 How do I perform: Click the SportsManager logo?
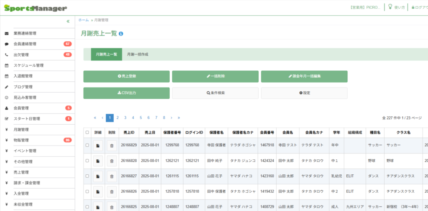click(x=36, y=8)
